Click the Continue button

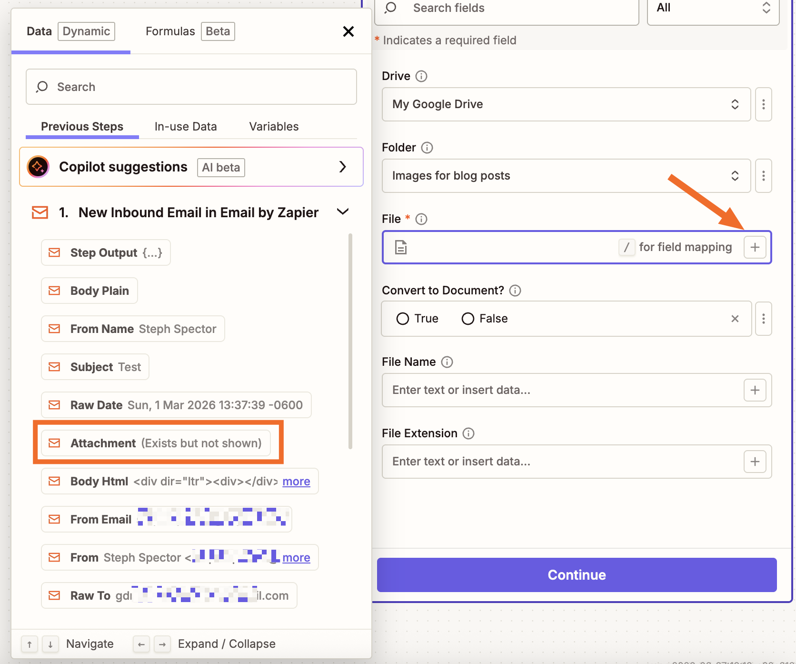[x=576, y=574]
